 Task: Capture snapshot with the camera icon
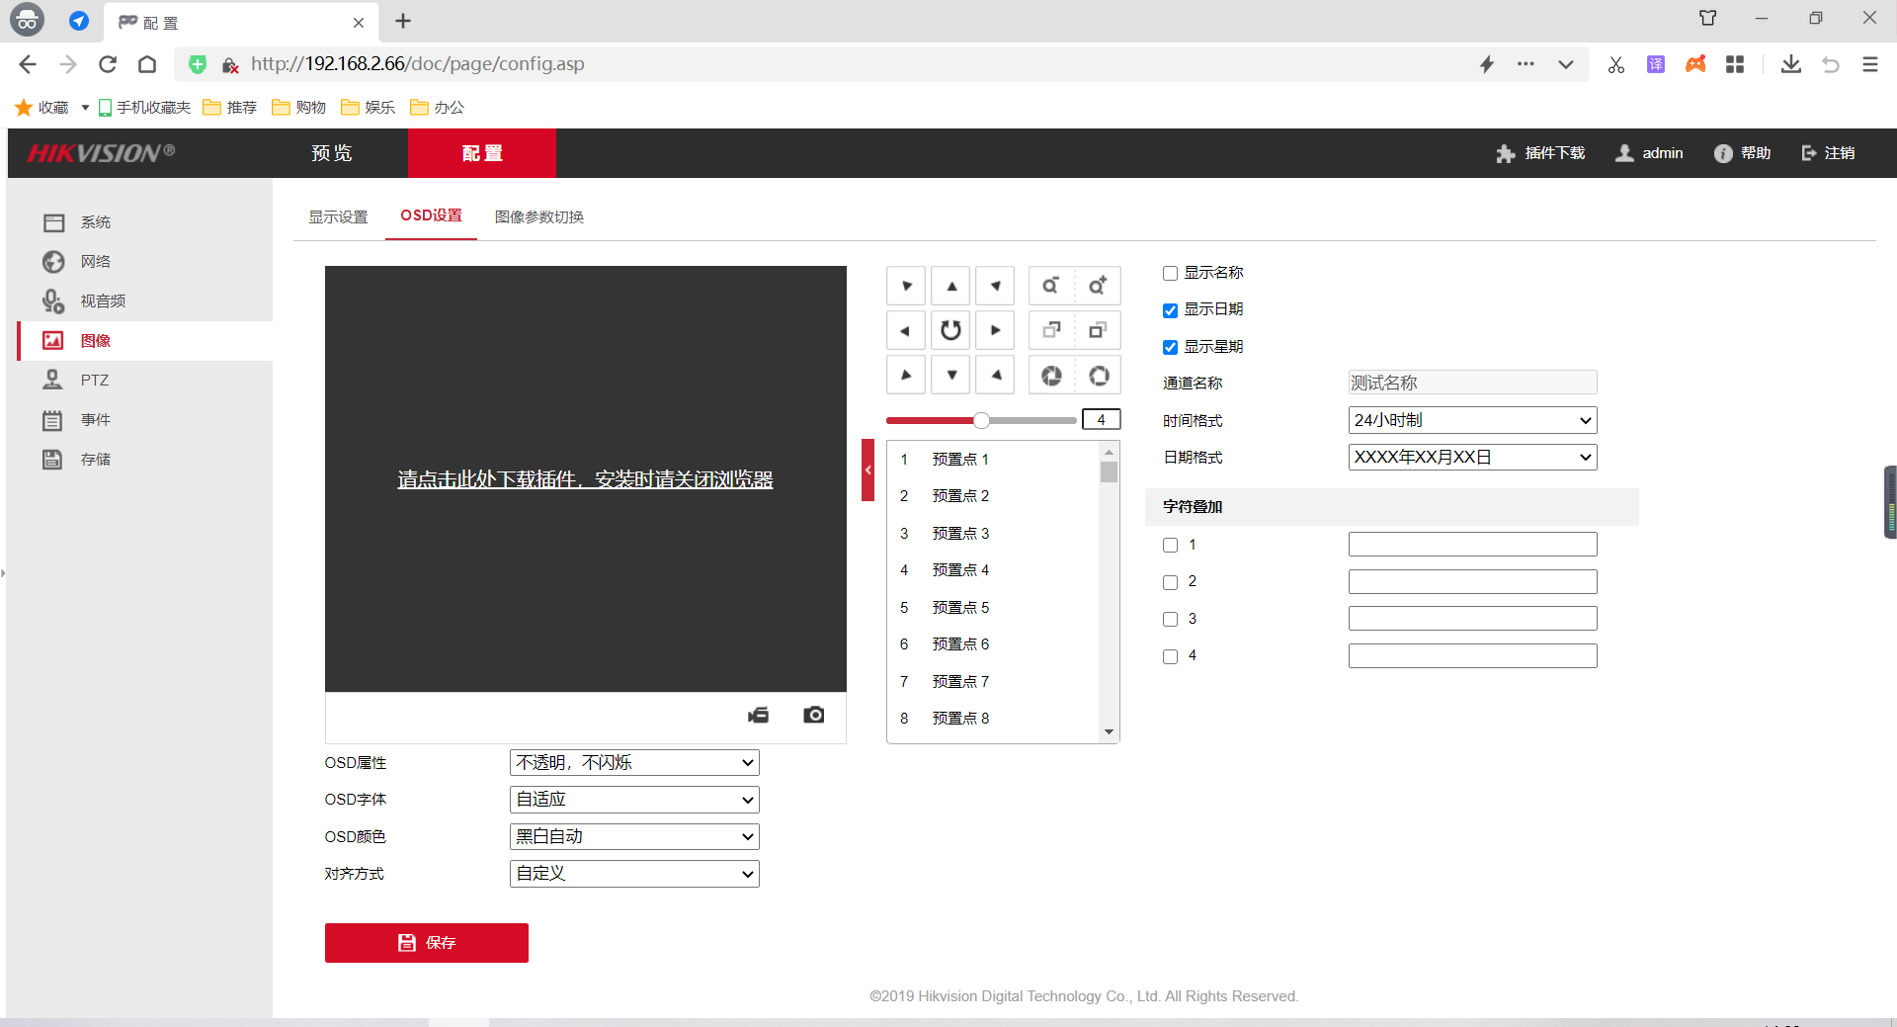(814, 715)
